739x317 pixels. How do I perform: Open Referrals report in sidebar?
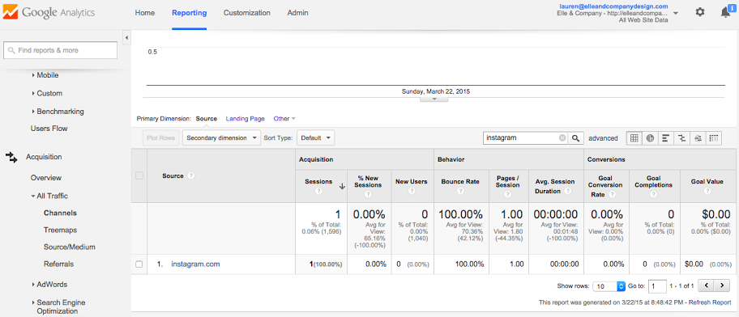tap(59, 264)
